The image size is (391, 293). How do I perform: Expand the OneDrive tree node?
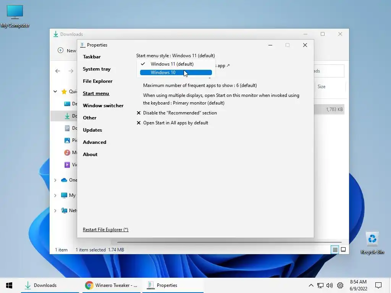point(55,180)
